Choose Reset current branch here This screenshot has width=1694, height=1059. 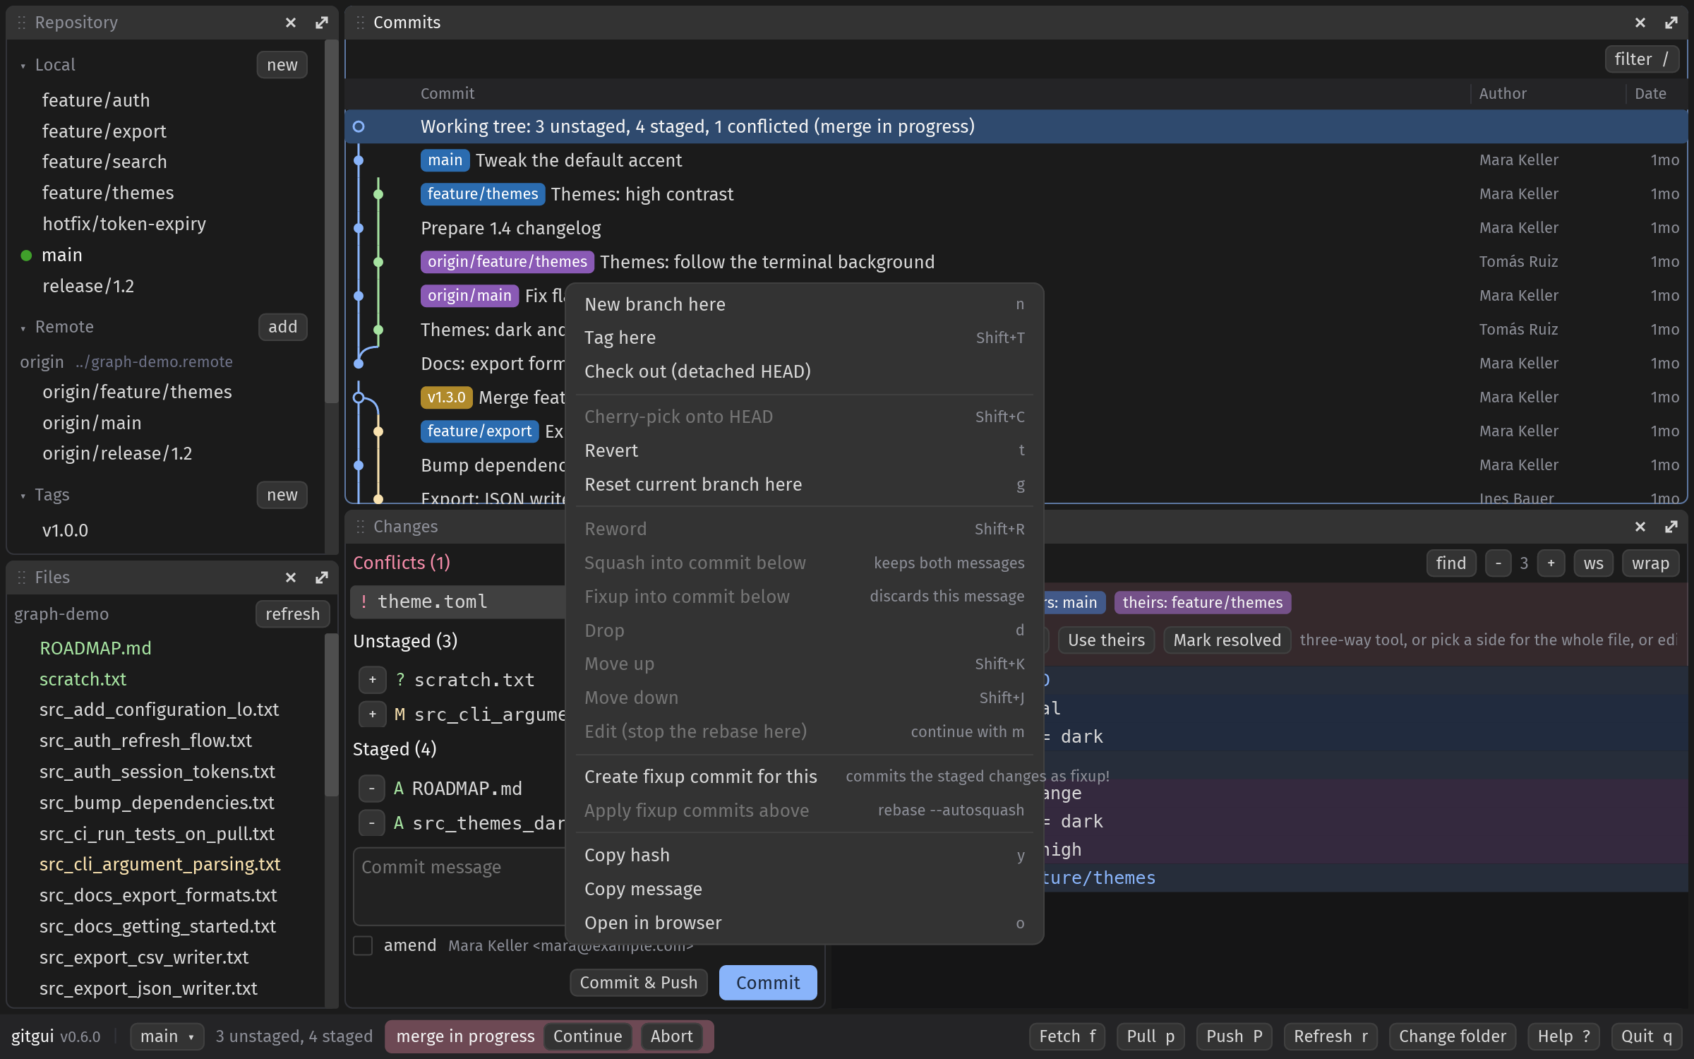805,484
